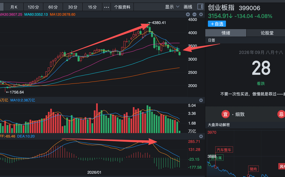Viewport: 285px width, 177px height.
Task: Open MACD panel settings gear
Action: tap(201, 136)
